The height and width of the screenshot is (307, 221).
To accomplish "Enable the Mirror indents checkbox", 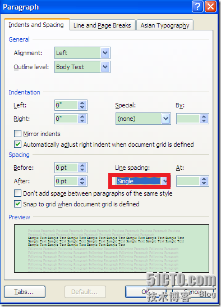I will click(x=17, y=134).
